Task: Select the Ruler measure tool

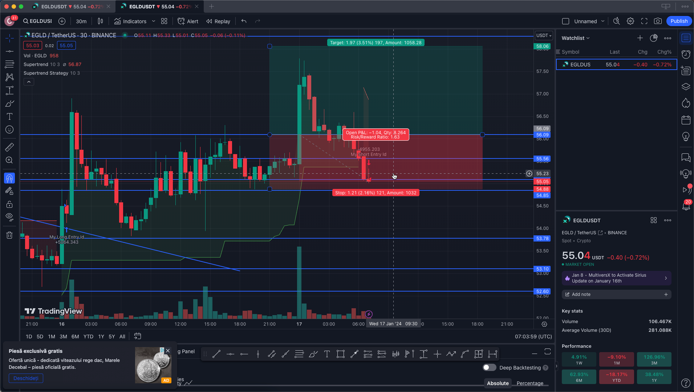Action: pyautogui.click(x=9, y=147)
